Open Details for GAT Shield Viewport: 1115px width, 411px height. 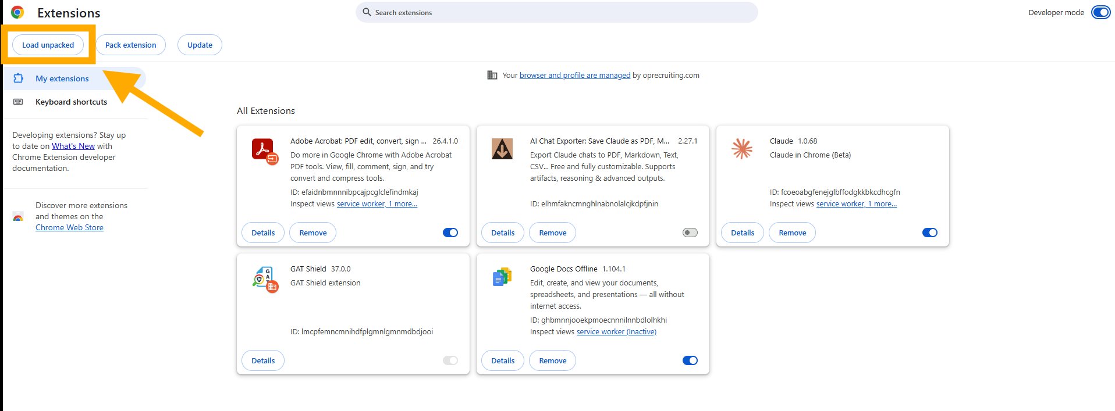pyautogui.click(x=263, y=360)
